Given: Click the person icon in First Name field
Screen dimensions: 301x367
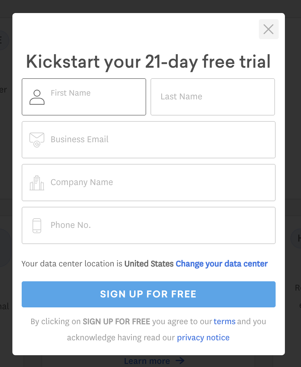Looking at the screenshot, I should 37,97.
